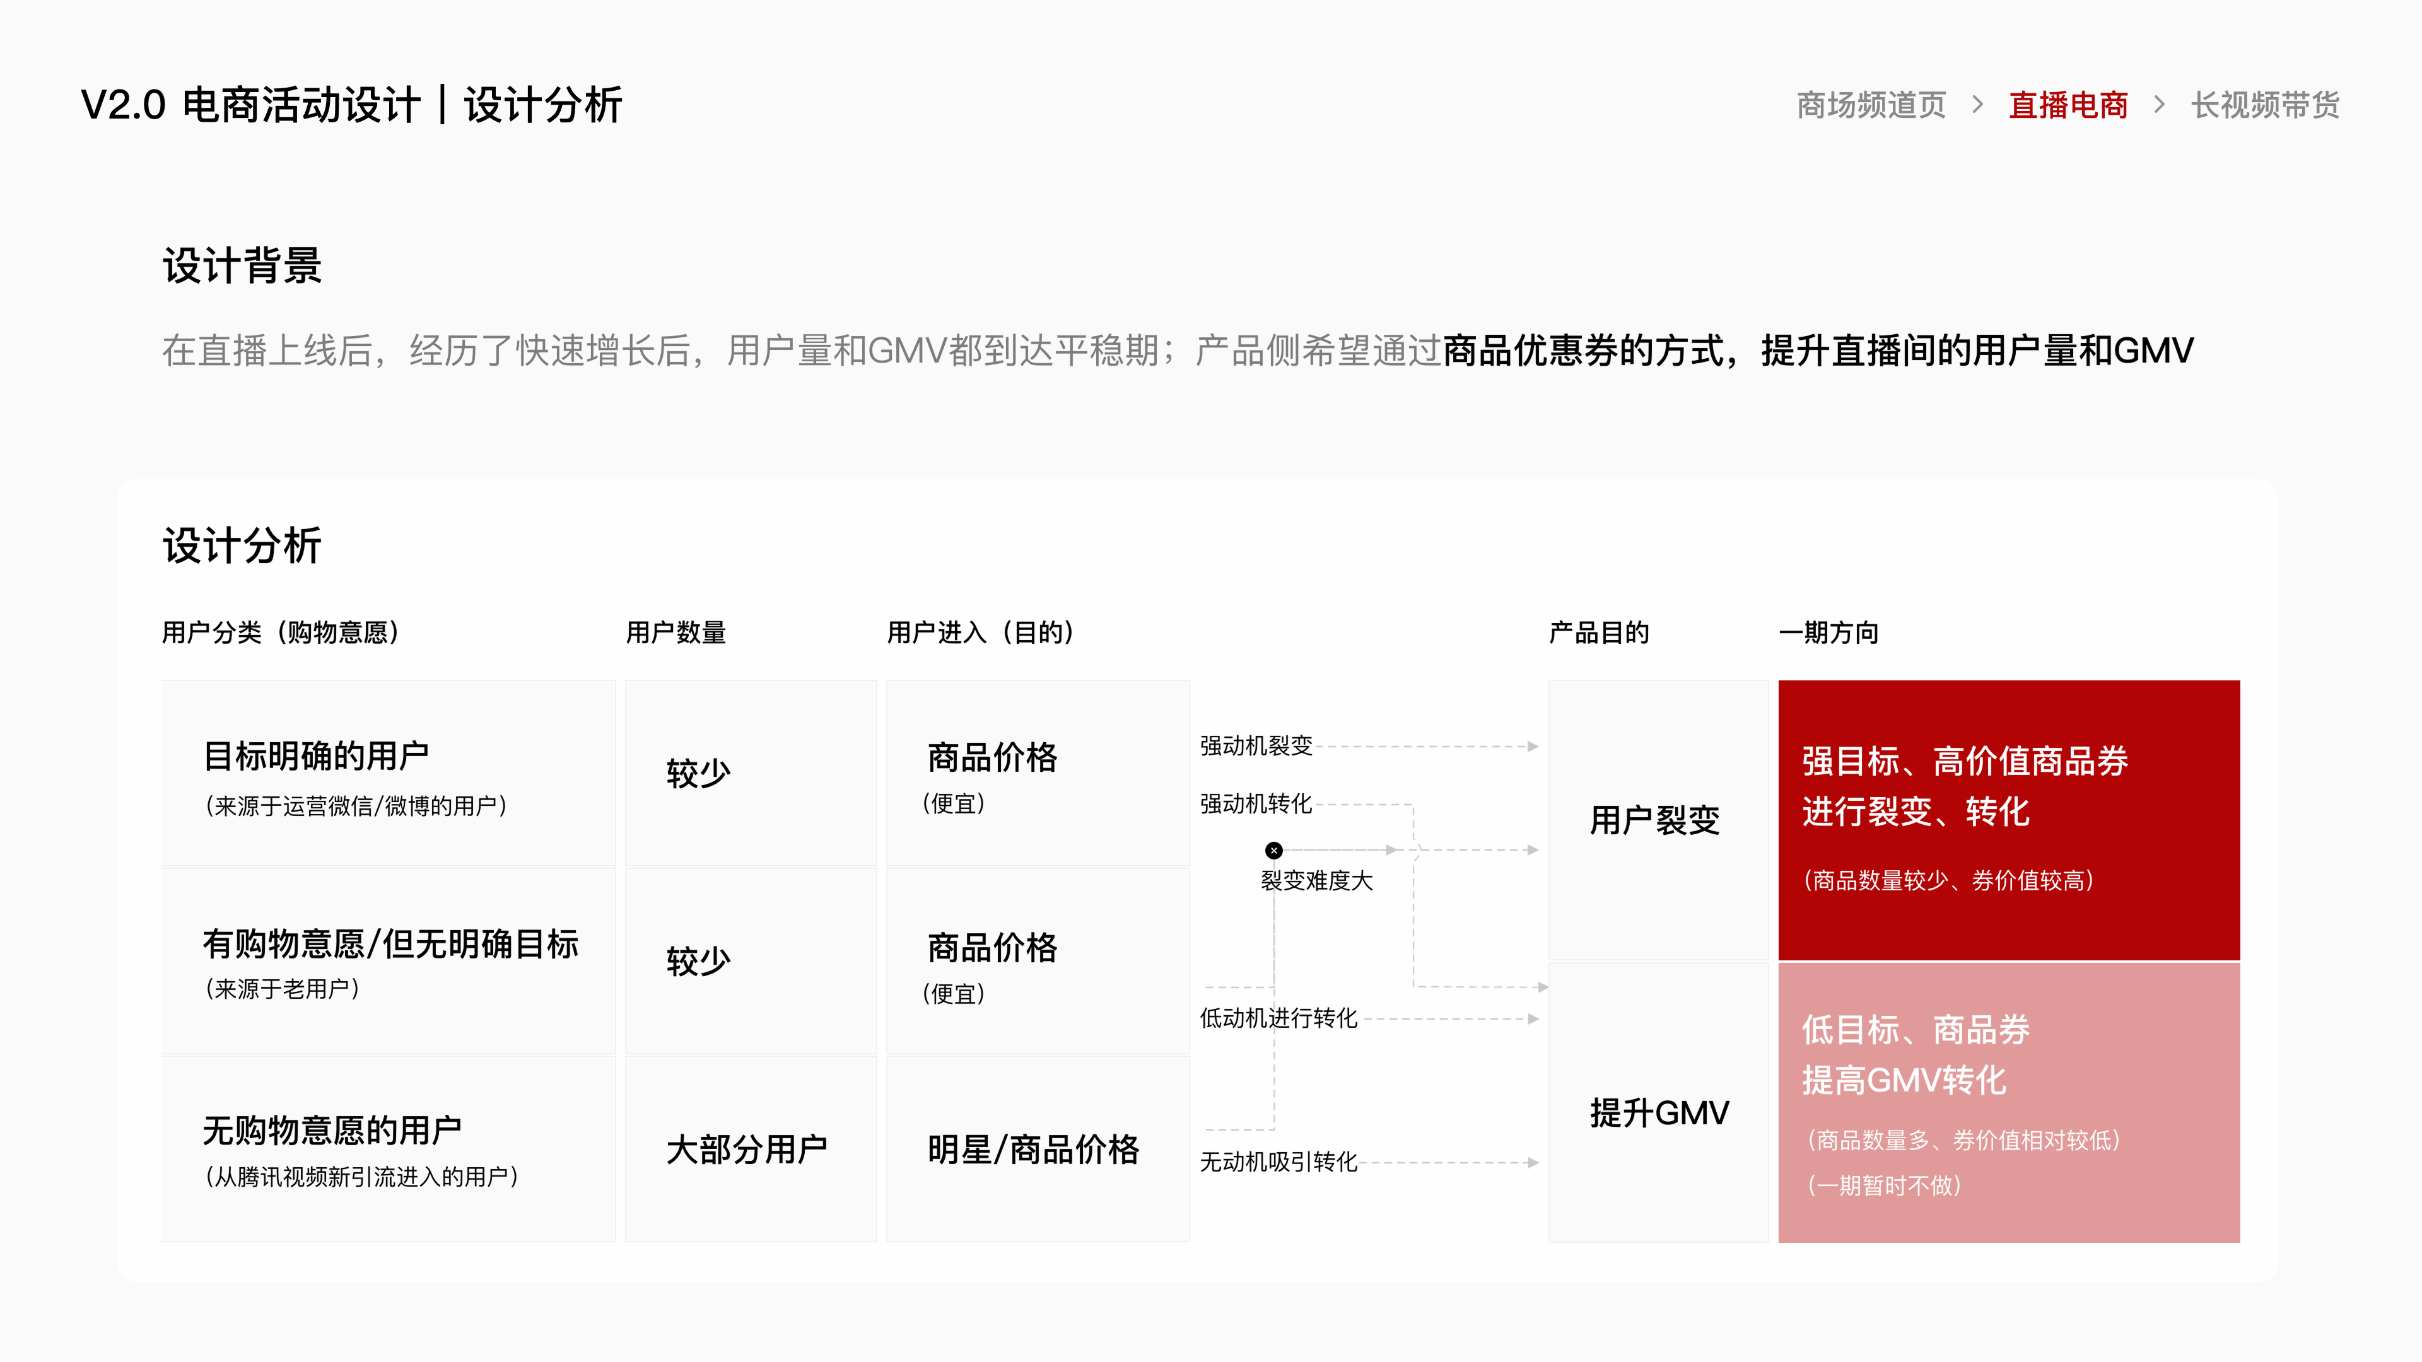This screenshot has width=2422, height=1362.
Task: Click 商品价格 in the 目标明确的用户 row
Action: (992, 757)
